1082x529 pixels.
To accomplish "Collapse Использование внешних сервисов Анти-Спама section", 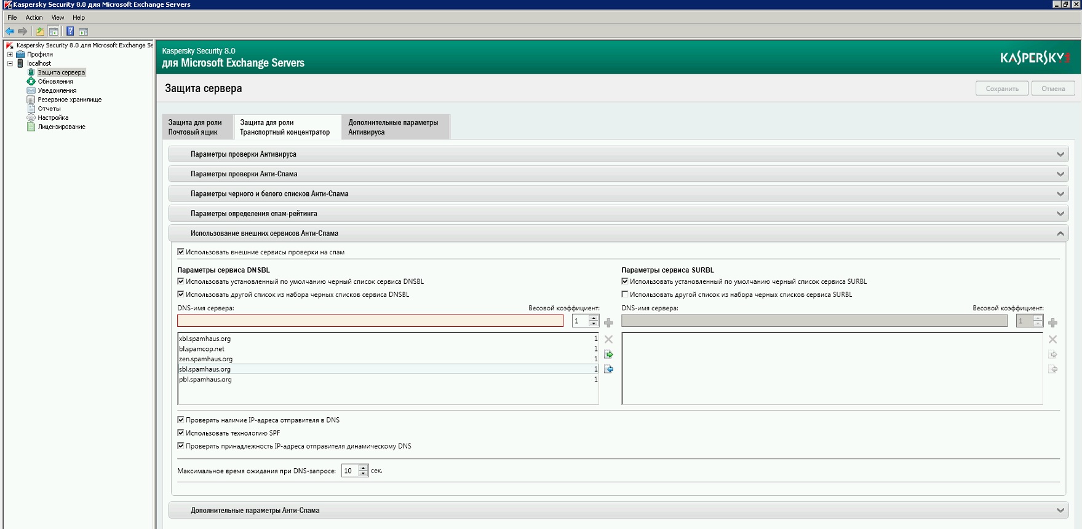I will (x=618, y=233).
